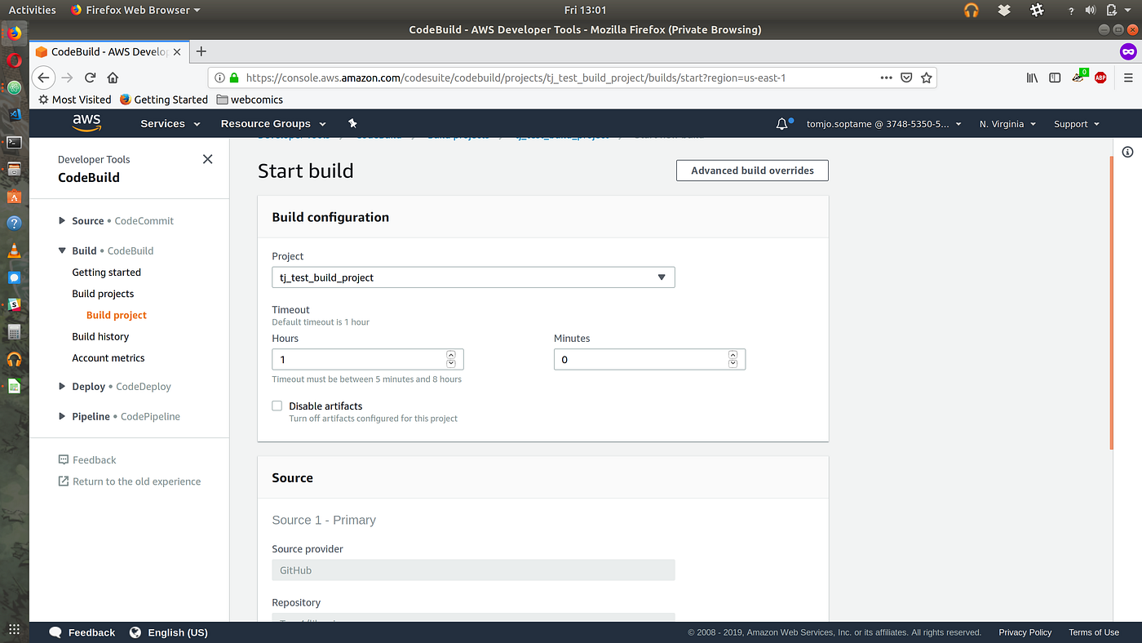Launch VLC from the dock
This screenshot has height=643, width=1142.
14,249
